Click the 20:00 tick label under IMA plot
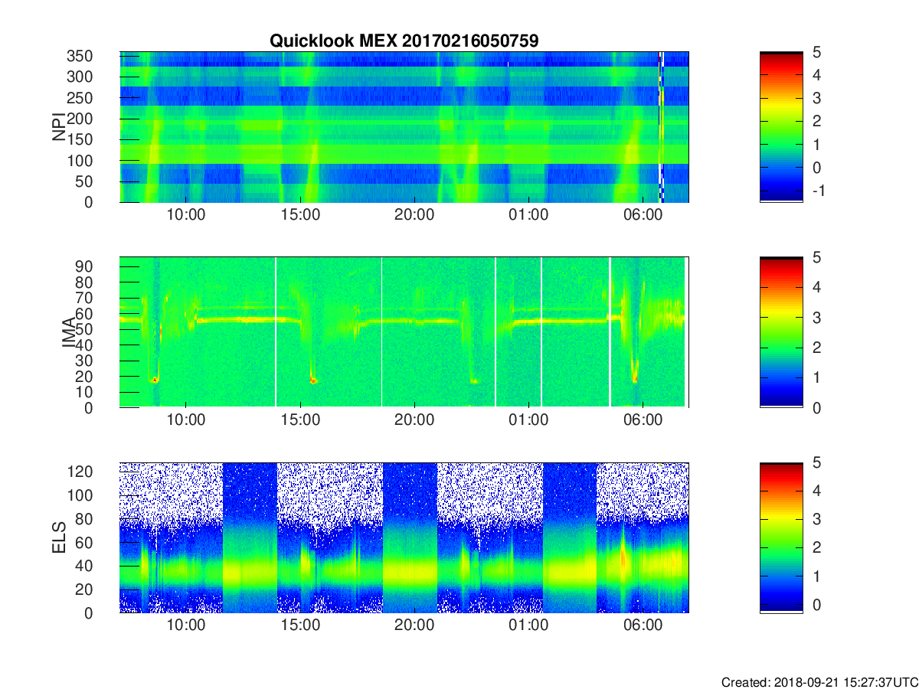Viewport: 919px width, 689px height. pos(414,420)
